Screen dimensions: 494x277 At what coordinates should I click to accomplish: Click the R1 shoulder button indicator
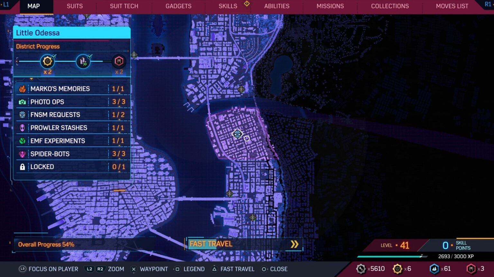[488, 4]
